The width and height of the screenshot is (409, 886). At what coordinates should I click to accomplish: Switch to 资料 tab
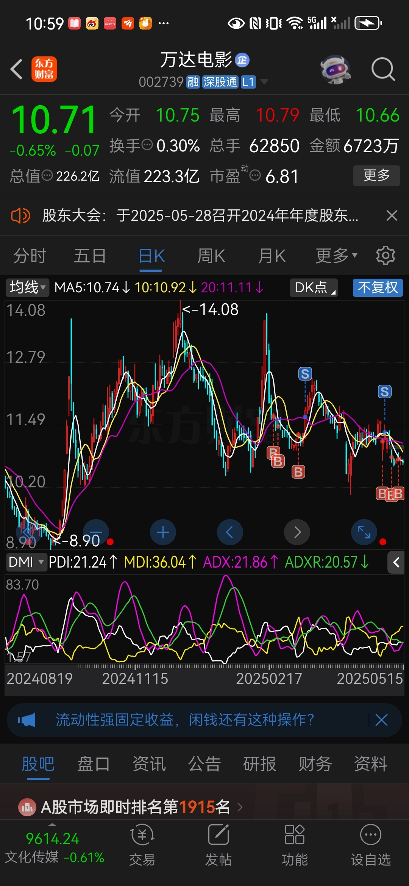coord(370,764)
